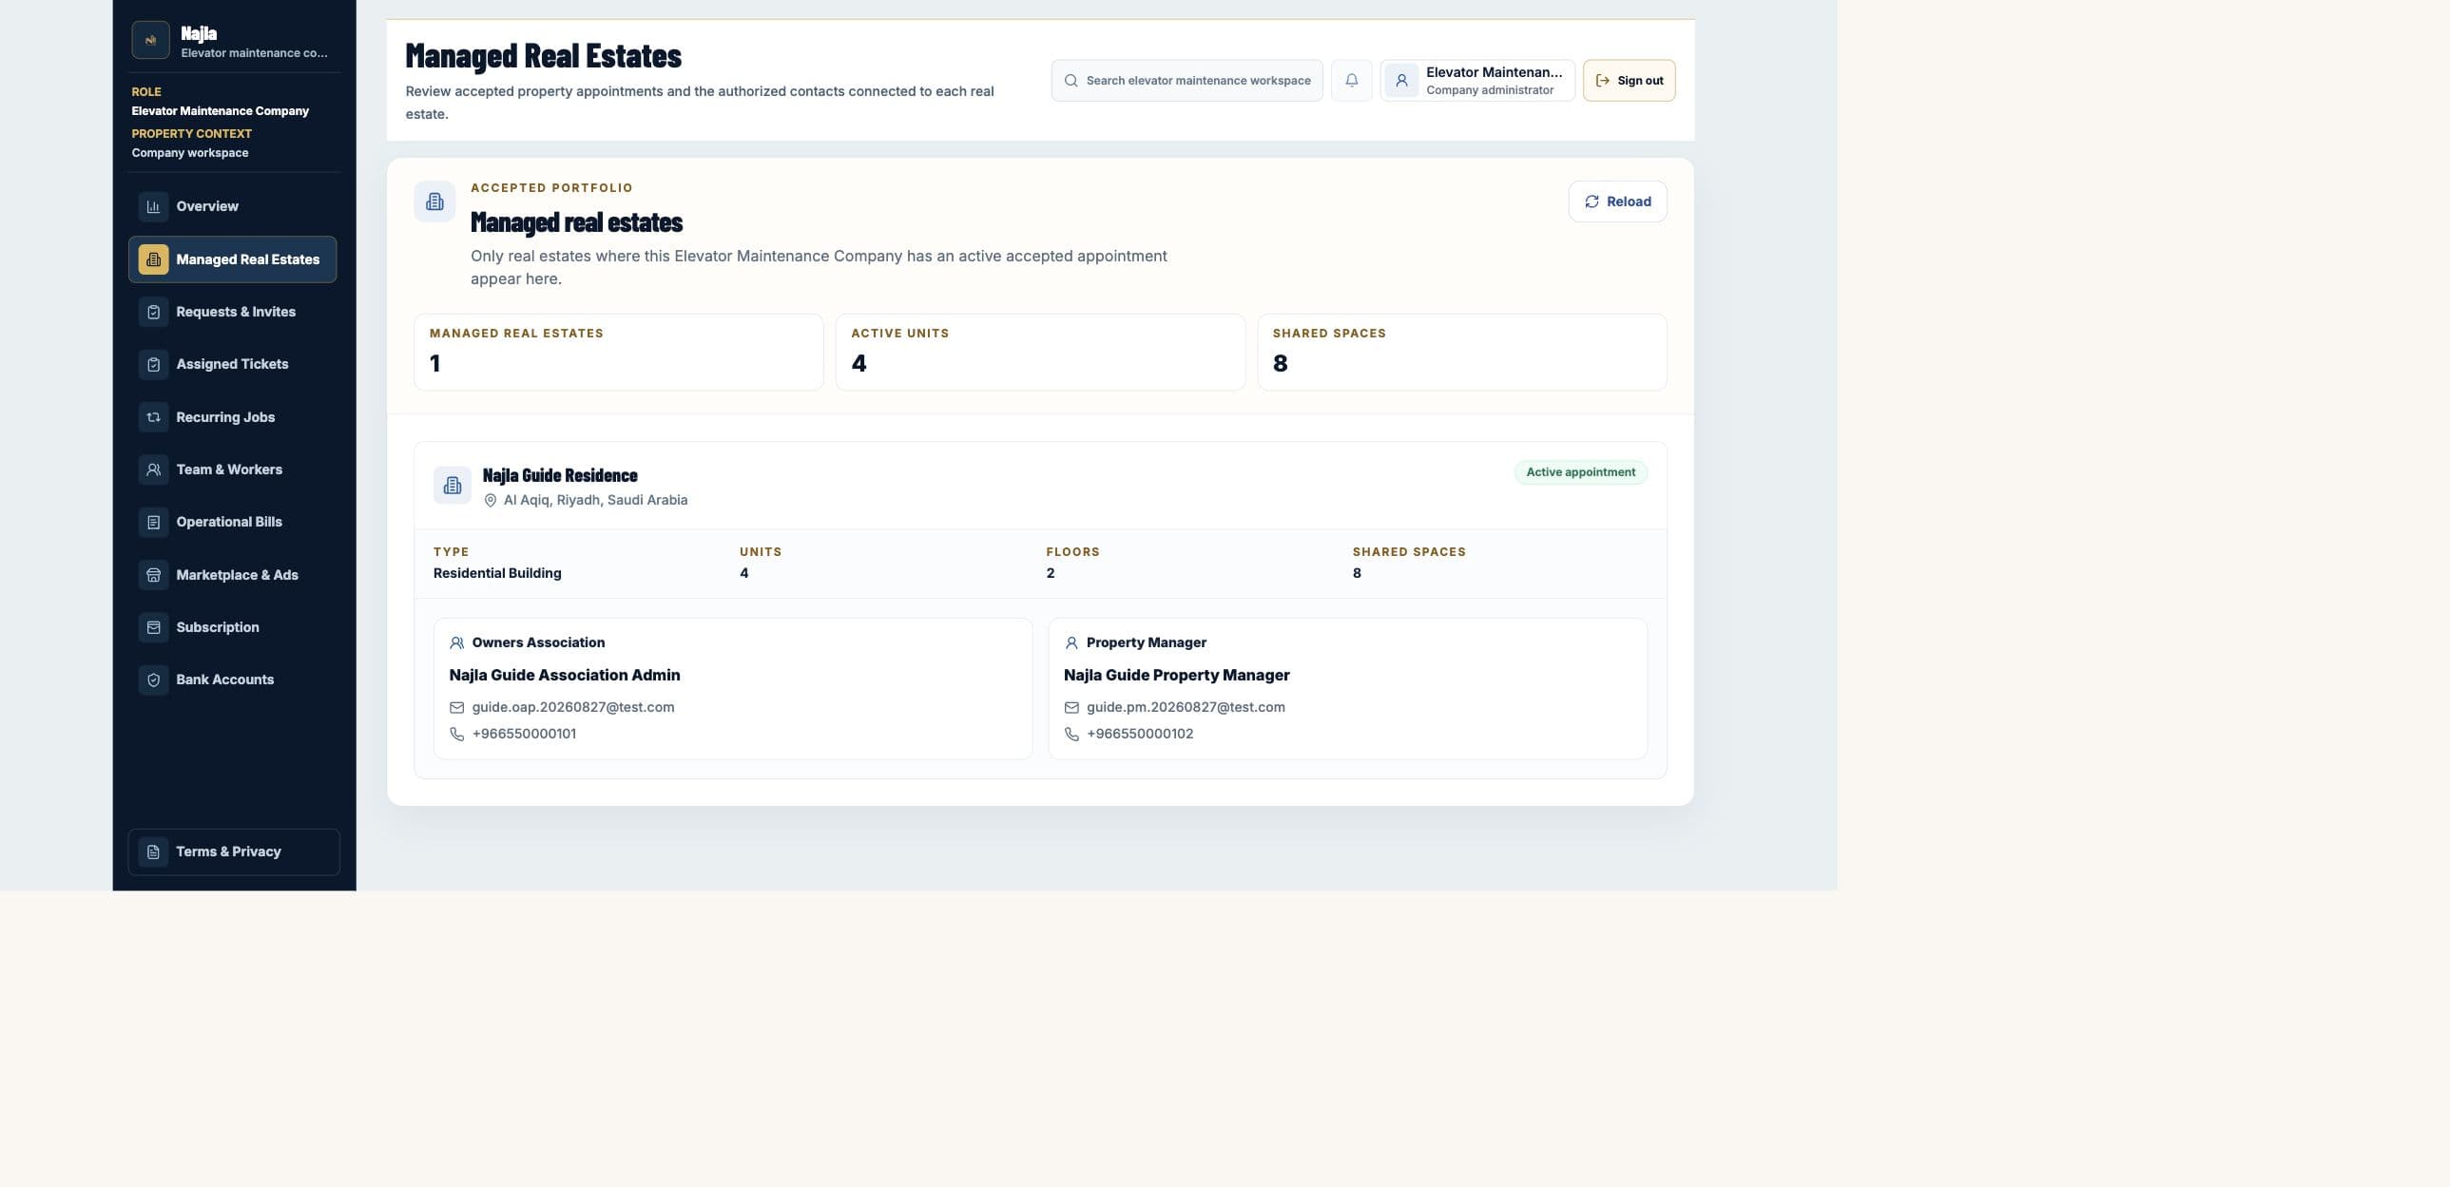Click the Marketplace & Ads store icon
This screenshot has width=2450, height=1187.
pyautogui.click(x=153, y=575)
